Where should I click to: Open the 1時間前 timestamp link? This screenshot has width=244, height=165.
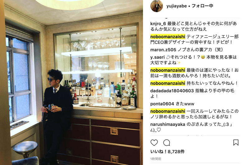coord(156,159)
